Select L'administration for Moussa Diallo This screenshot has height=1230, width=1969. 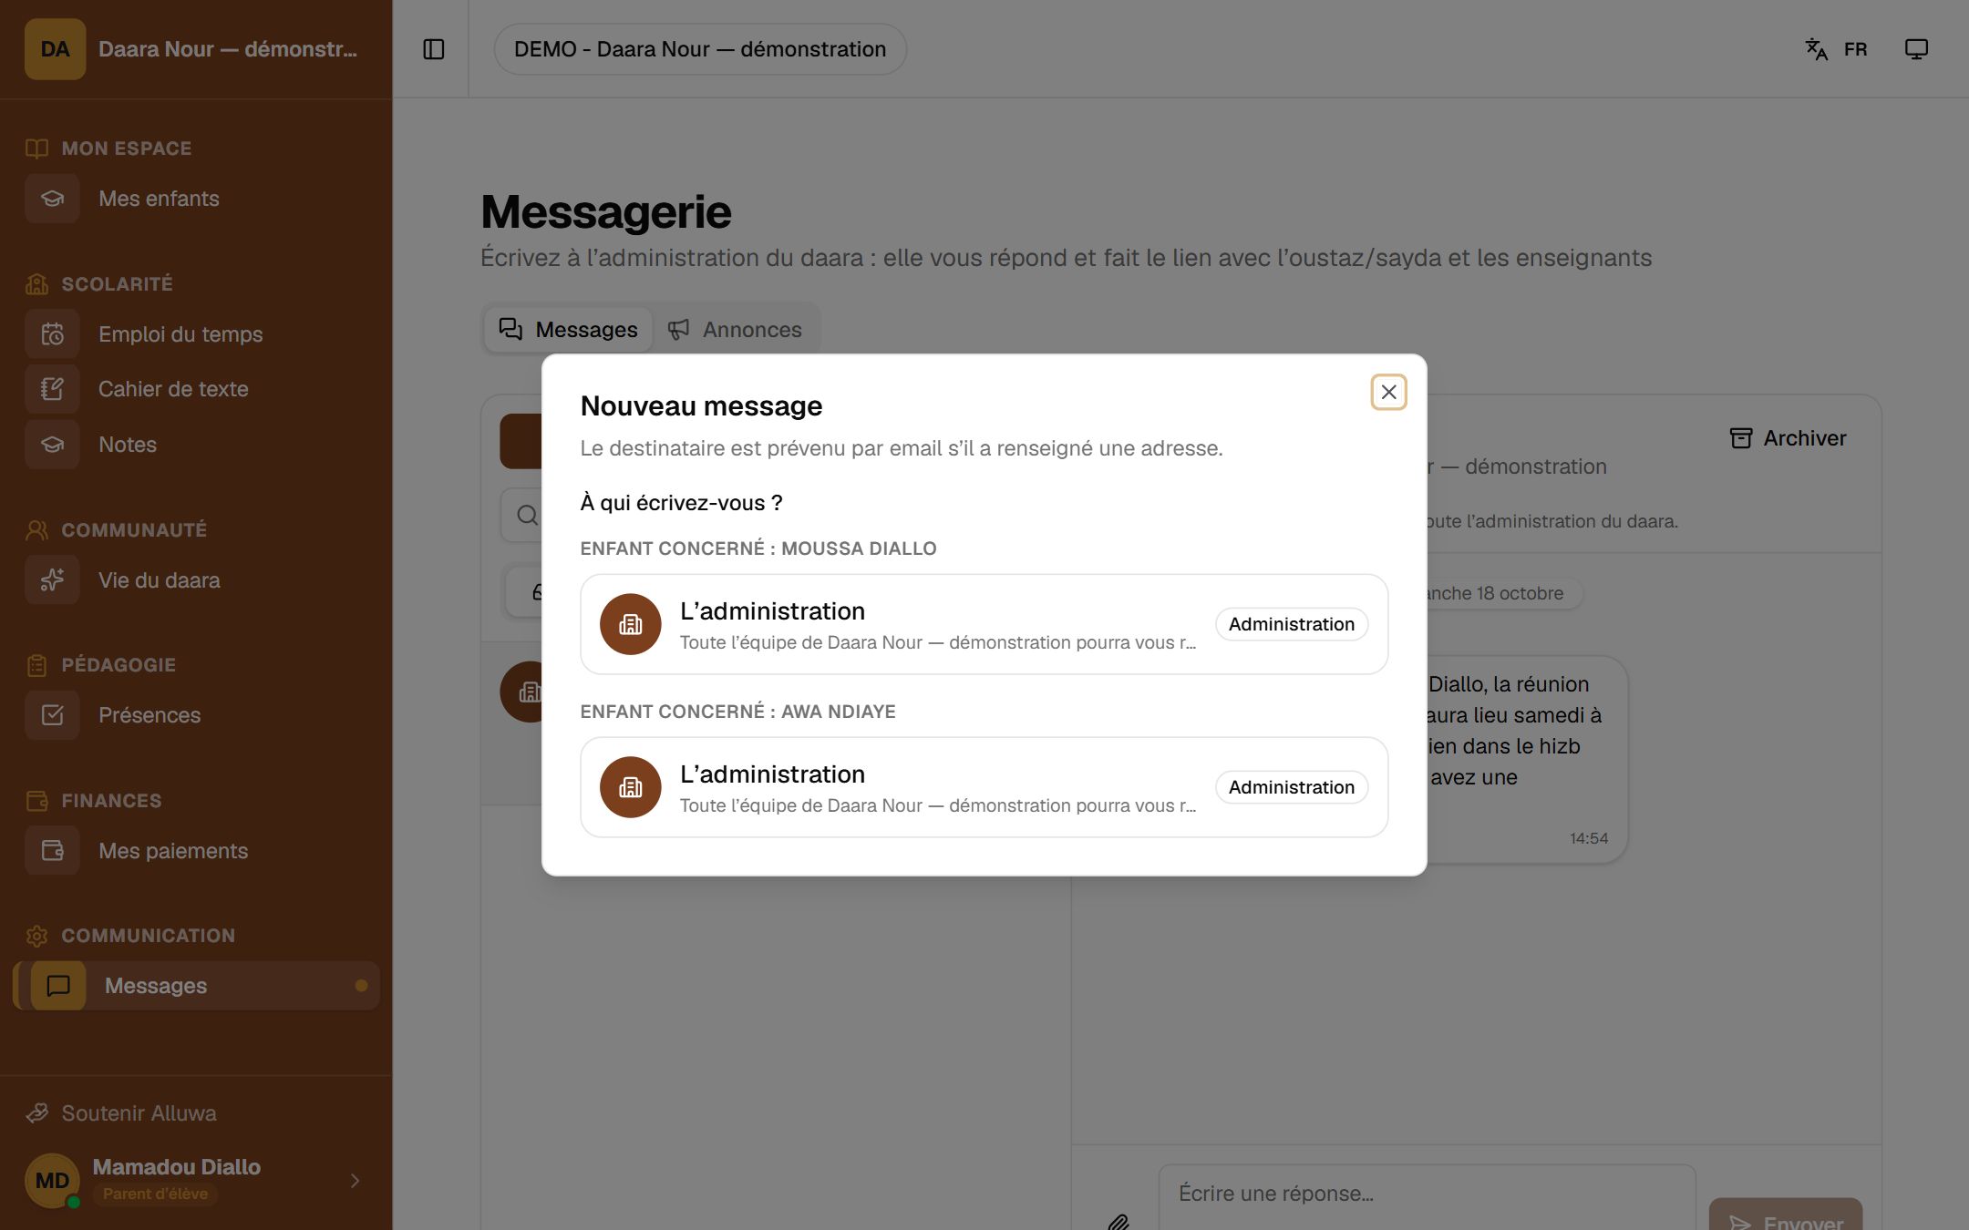point(984,624)
